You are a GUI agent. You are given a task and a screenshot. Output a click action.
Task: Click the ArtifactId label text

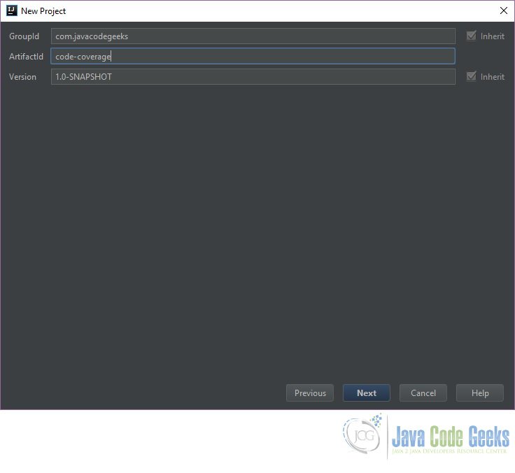(27, 57)
